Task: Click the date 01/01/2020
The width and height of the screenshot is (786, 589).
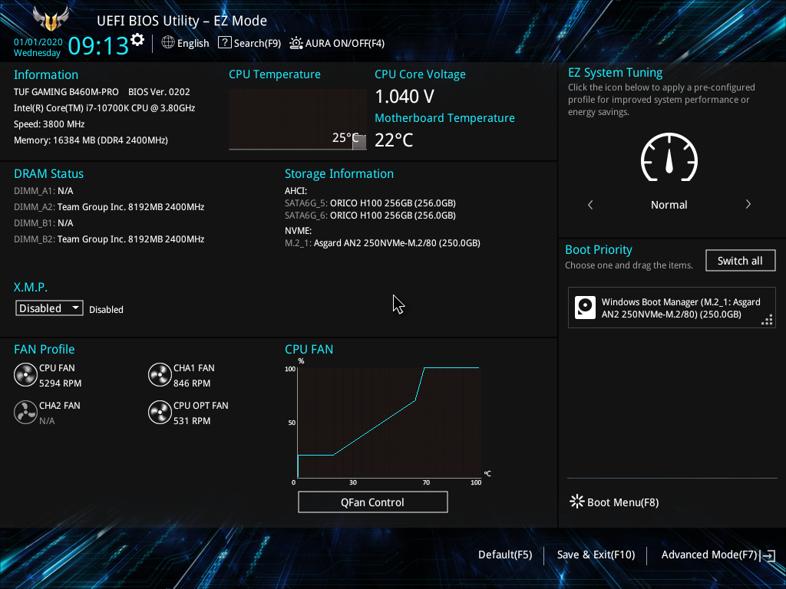Action: tap(38, 42)
